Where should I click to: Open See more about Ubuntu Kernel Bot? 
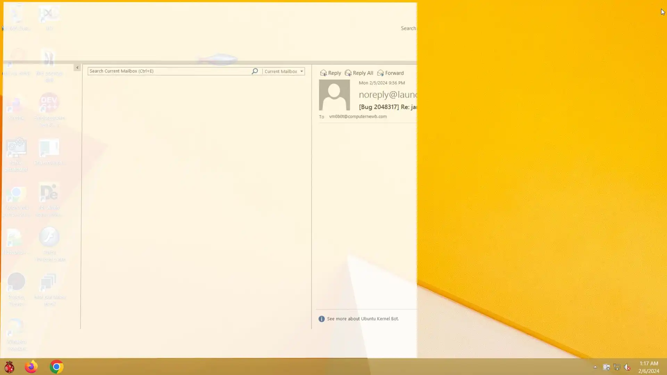tap(362, 319)
